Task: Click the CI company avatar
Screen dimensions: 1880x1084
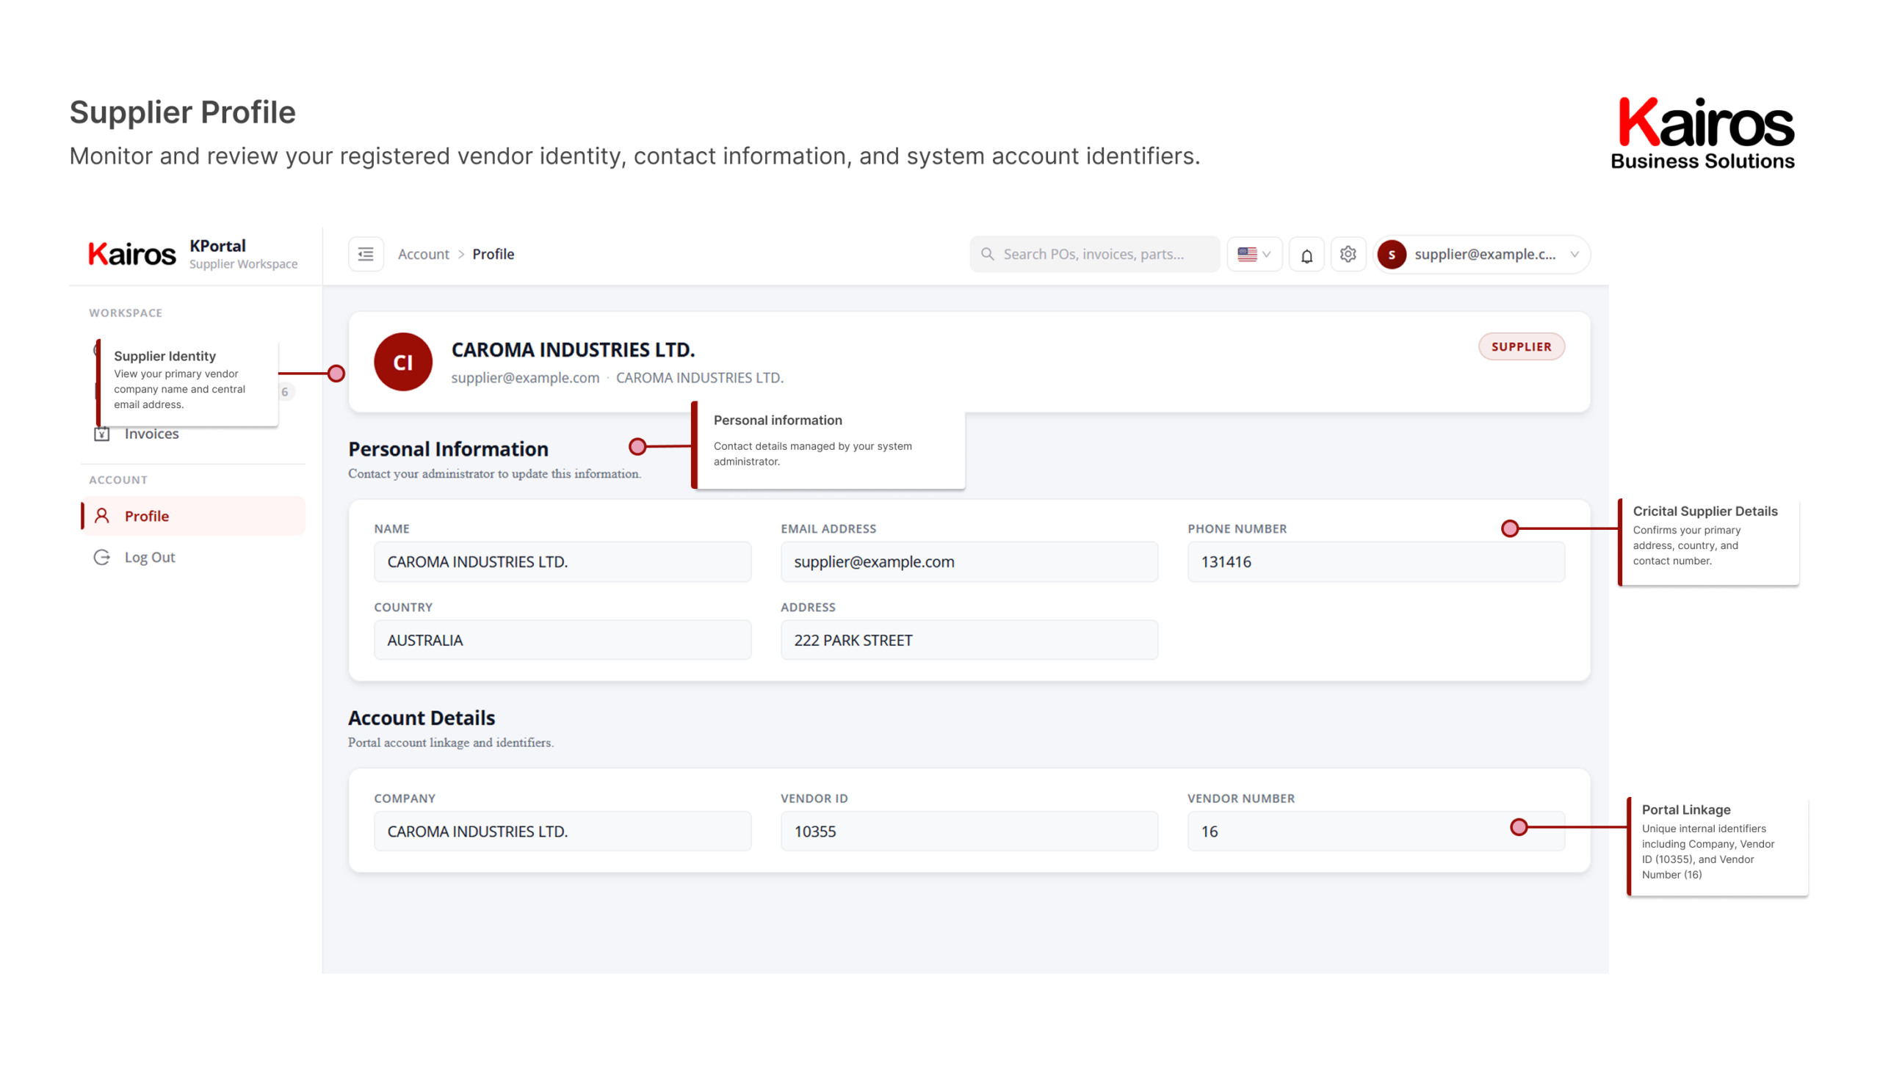Action: click(403, 362)
